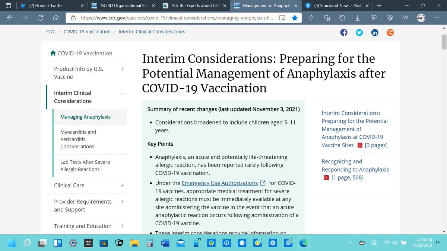Open Lab Tests After Severe Allergic Reactions

pyautogui.click(x=85, y=165)
